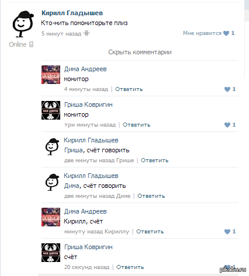Screen dimensions: 249x276
Task: Like Дима Андреев's 'Кирилл, счёт' comment heart
Action: coord(227,232)
